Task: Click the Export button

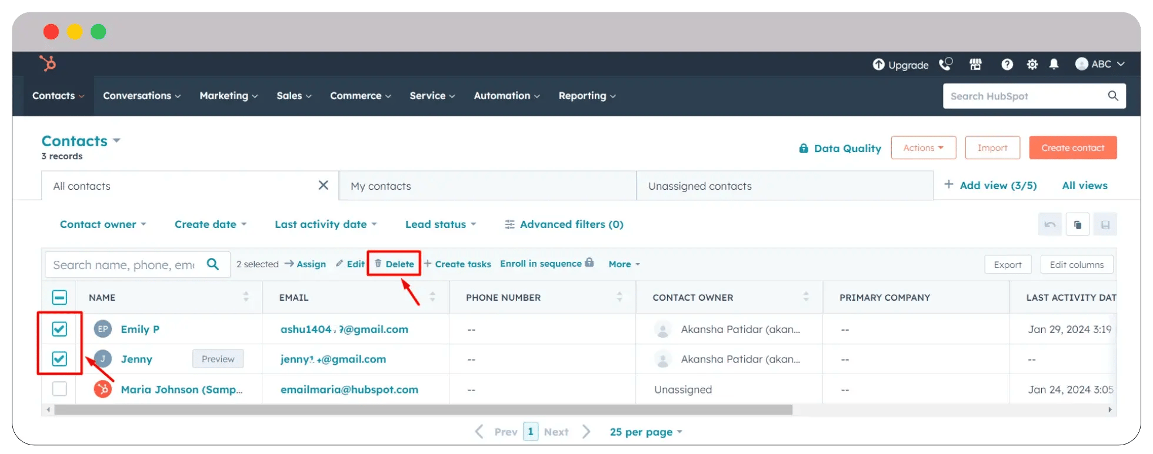Action: coord(1008,265)
